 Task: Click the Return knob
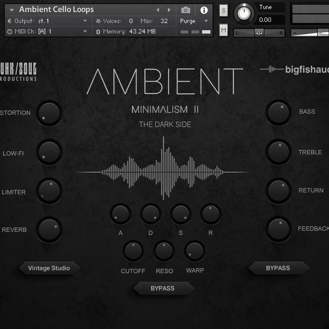[x=279, y=191]
